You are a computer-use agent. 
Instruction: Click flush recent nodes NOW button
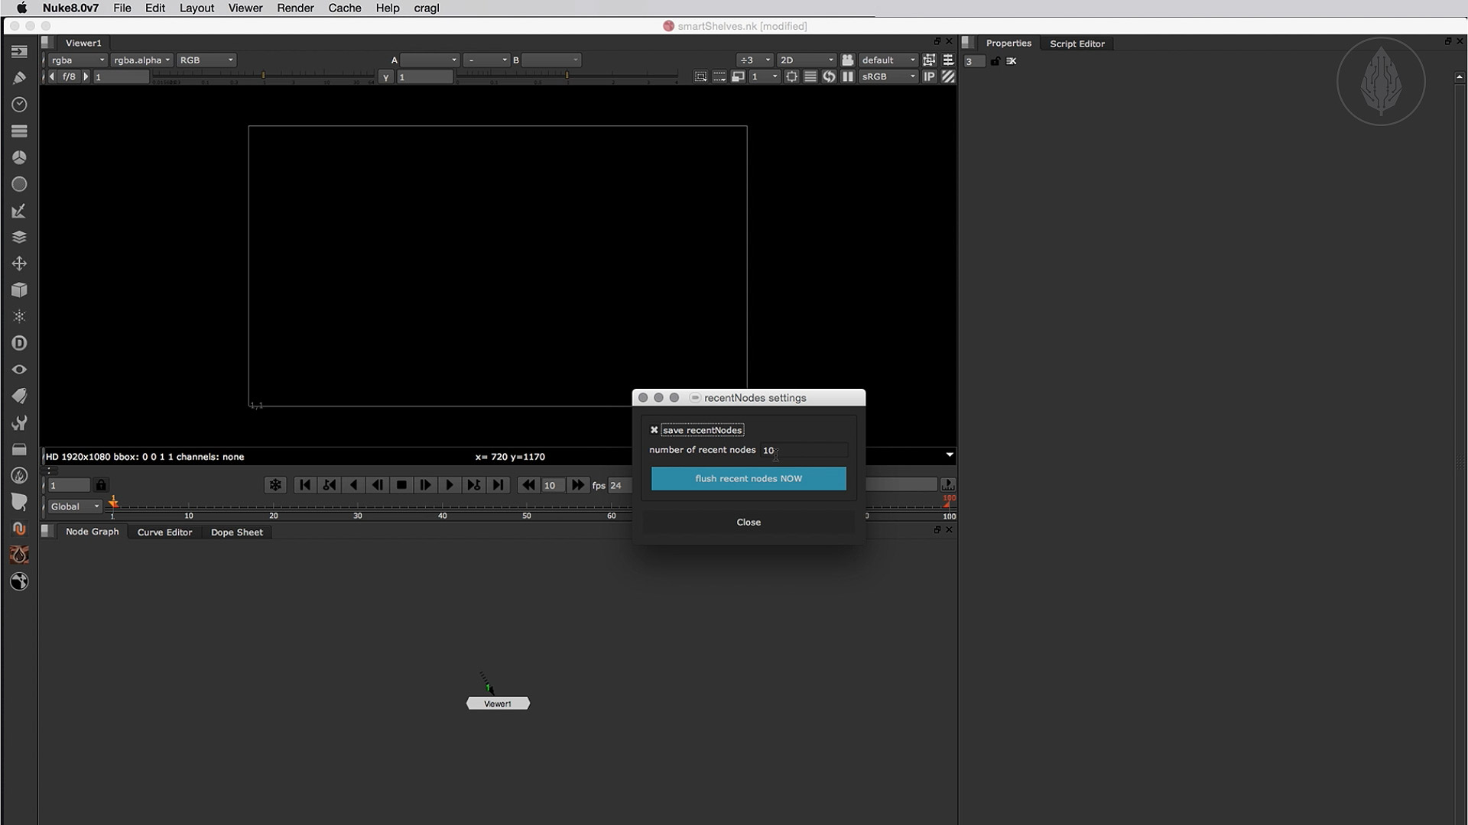(748, 479)
